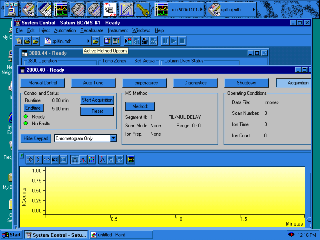Open the MS Custom reports icon

(94, 9)
